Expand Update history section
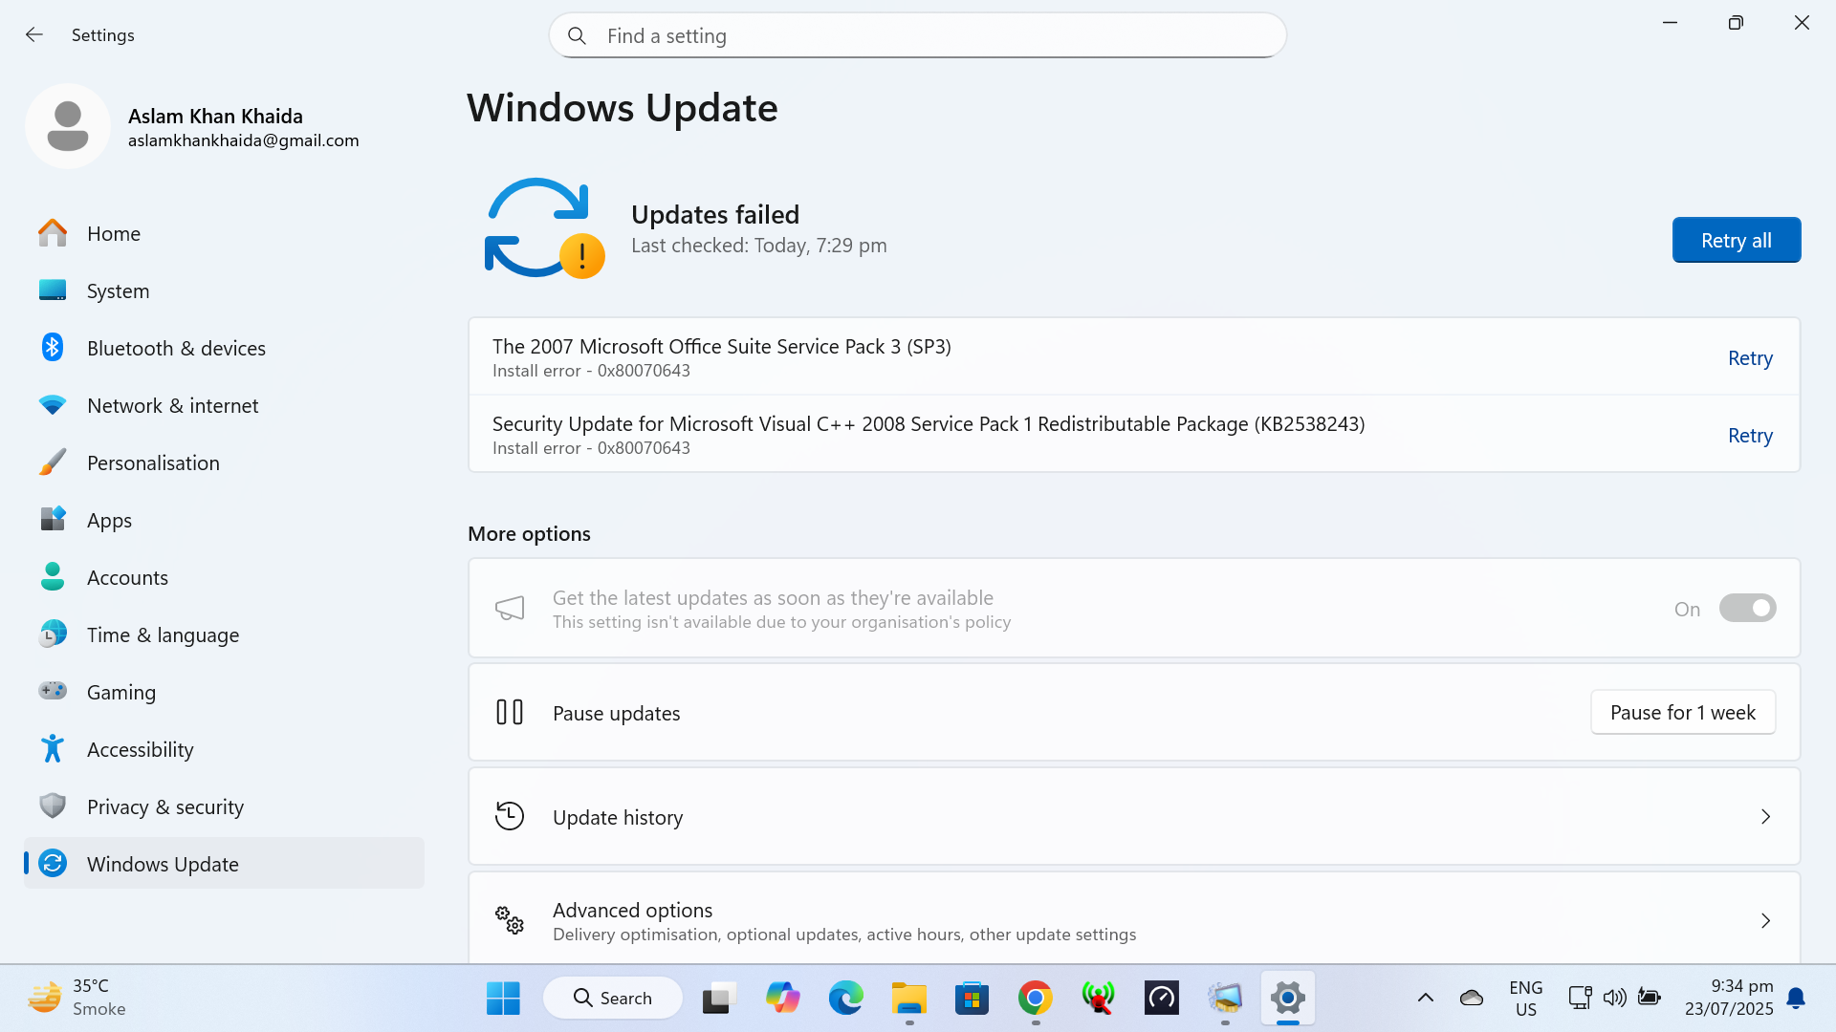Image resolution: width=1836 pixels, height=1032 pixels. [x=1134, y=817]
